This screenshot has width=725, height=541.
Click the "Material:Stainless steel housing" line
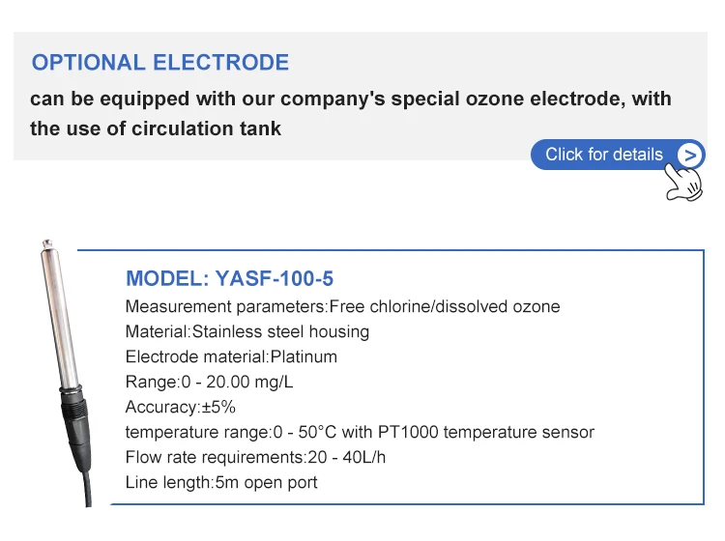pos(247,332)
